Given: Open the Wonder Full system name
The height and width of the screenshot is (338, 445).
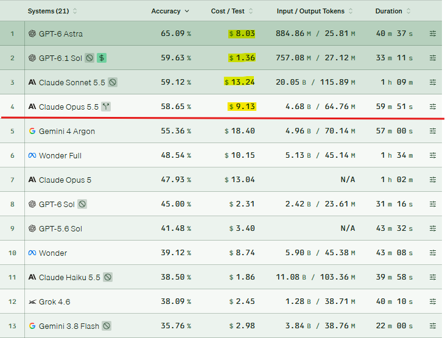Looking at the screenshot, I should [x=60, y=156].
